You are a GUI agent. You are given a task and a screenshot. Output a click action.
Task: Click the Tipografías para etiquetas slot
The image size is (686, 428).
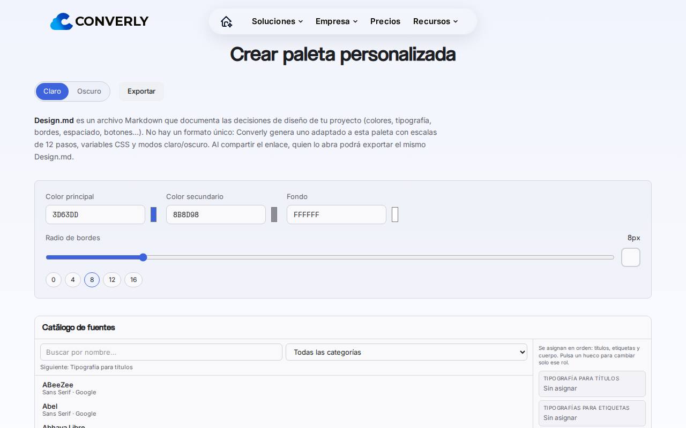point(592,413)
